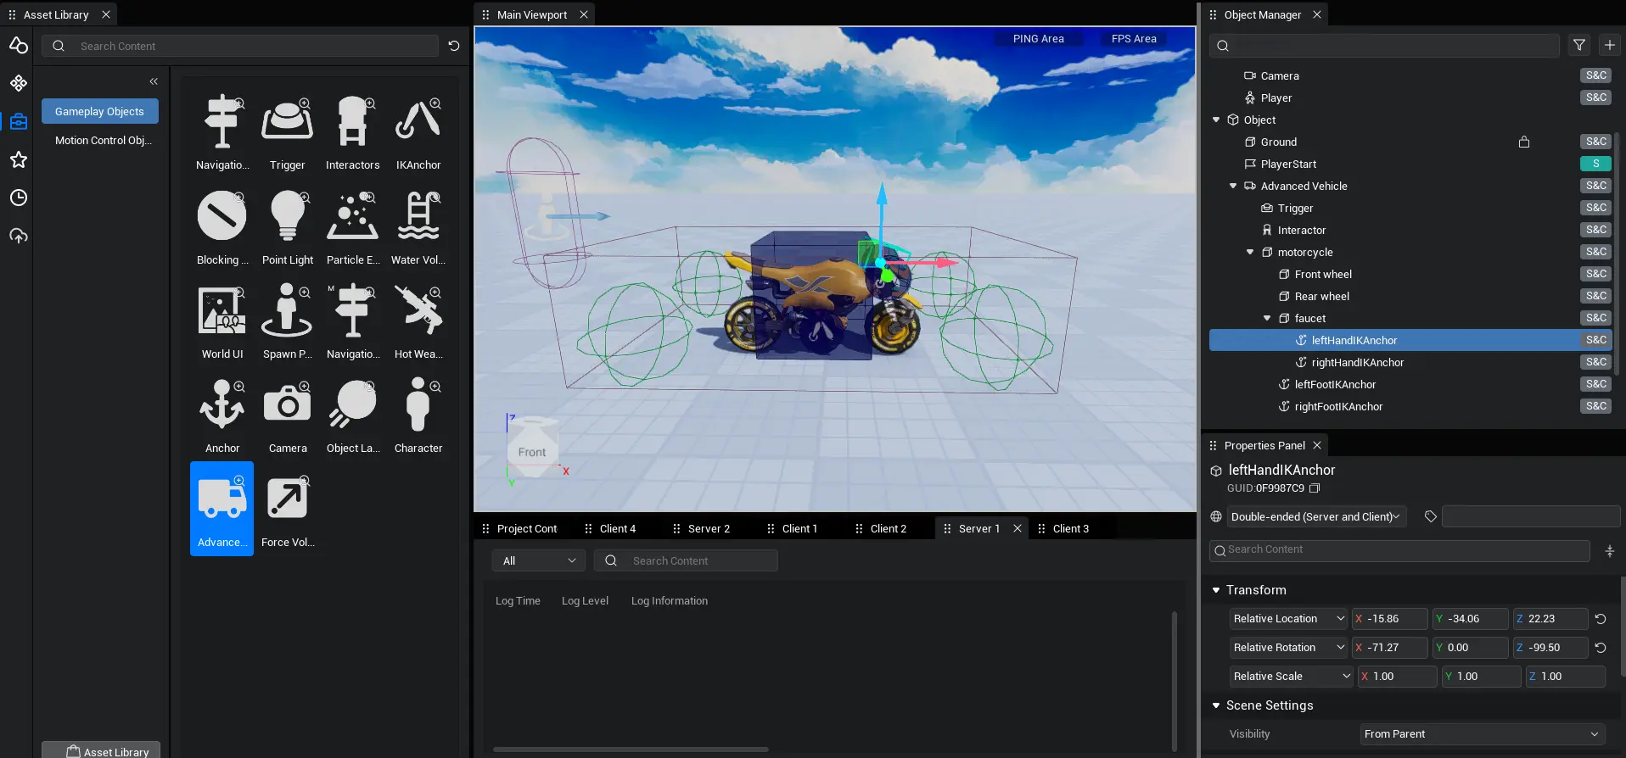The image size is (1626, 758).
Task: Select Gameplay Objects category
Action: (x=100, y=111)
